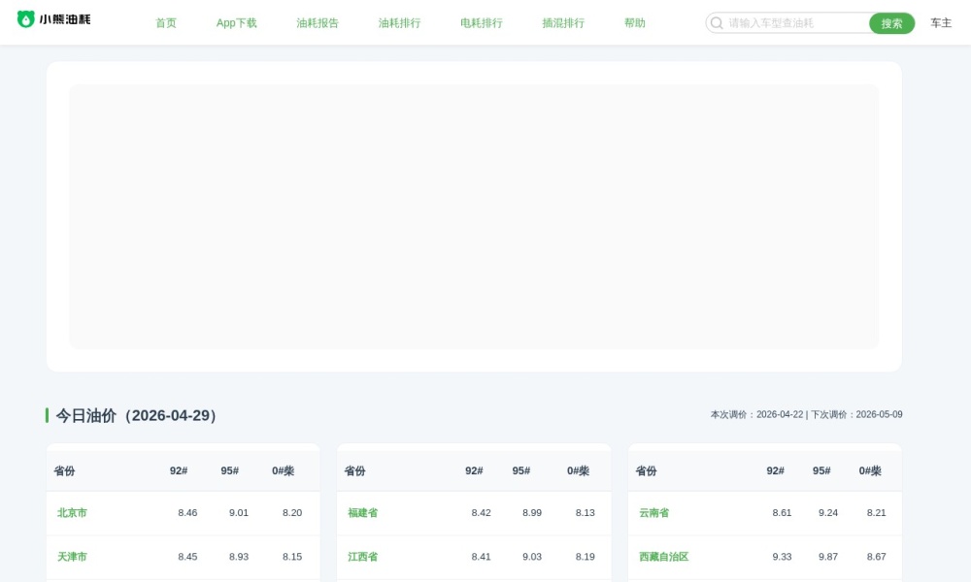The height and width of the screenshot is (582, 971).
Task: Click the magnifier icon in search box
Action: [717, 23]
